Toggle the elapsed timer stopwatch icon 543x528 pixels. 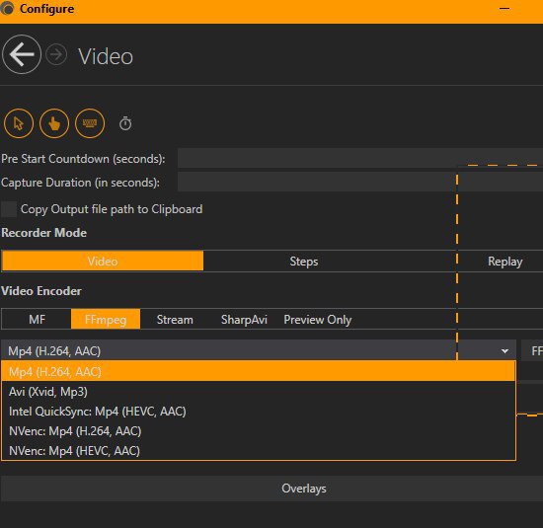(x=125, y=123)
